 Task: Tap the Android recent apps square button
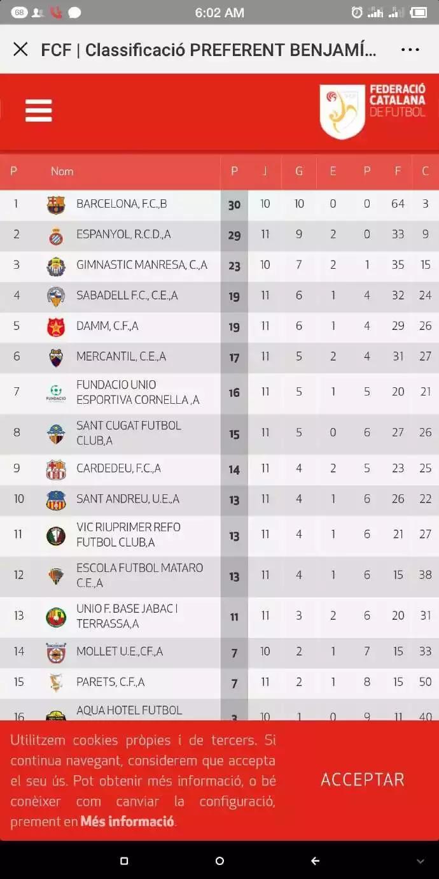[x=124, y=861]
